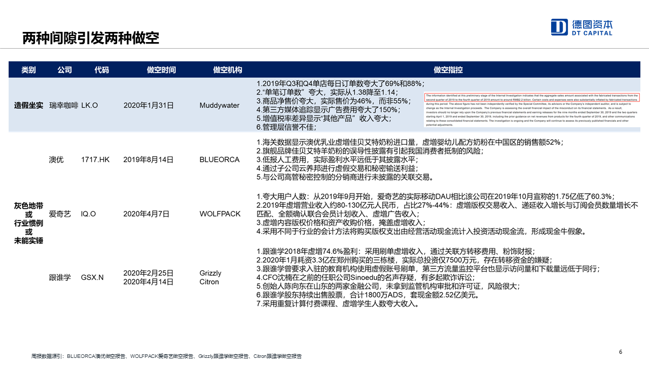Select ticker code 1717.HK
Viewport: 649px width, 365px height.
click(95, 159)
